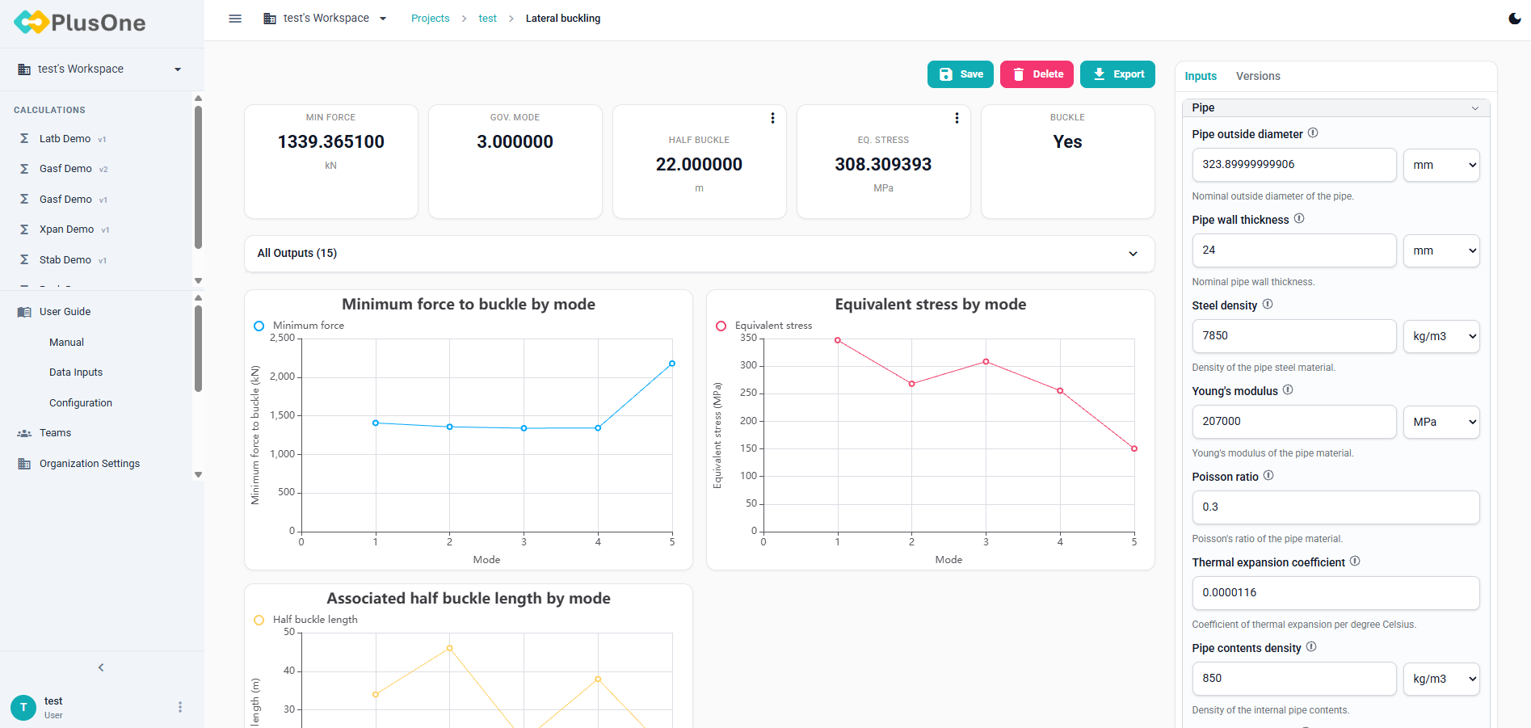Toggle Minimum force legend series
Screen dimensions: 1531x728
click(x=300, y=326)
